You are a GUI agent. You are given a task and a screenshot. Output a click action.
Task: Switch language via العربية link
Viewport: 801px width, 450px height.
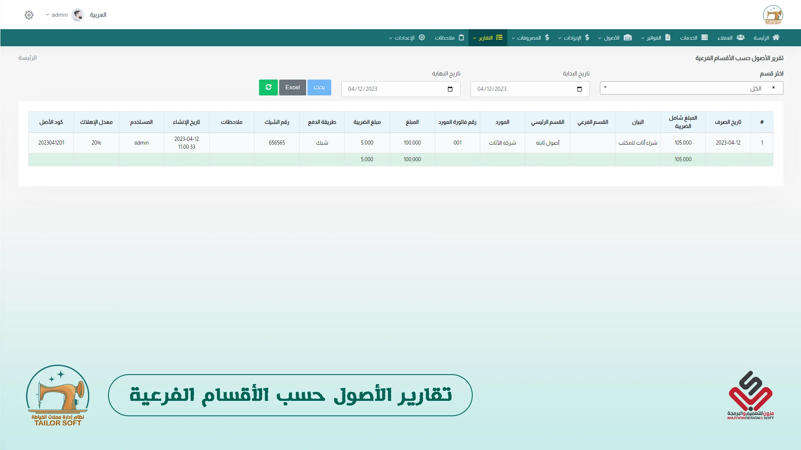pyautogui.click(x=98, y=15)
